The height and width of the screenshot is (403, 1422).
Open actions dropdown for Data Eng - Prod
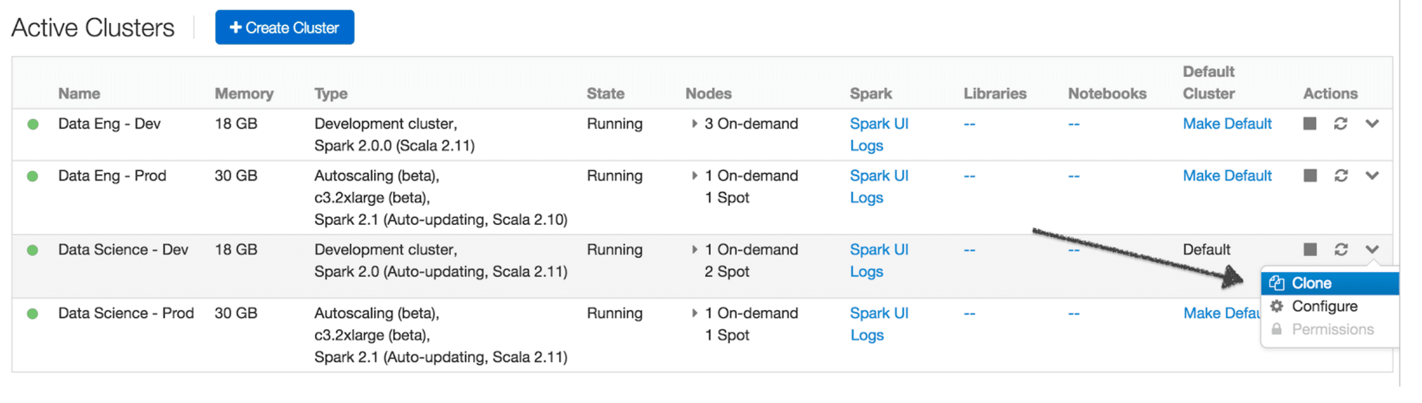pos(1372,175)
